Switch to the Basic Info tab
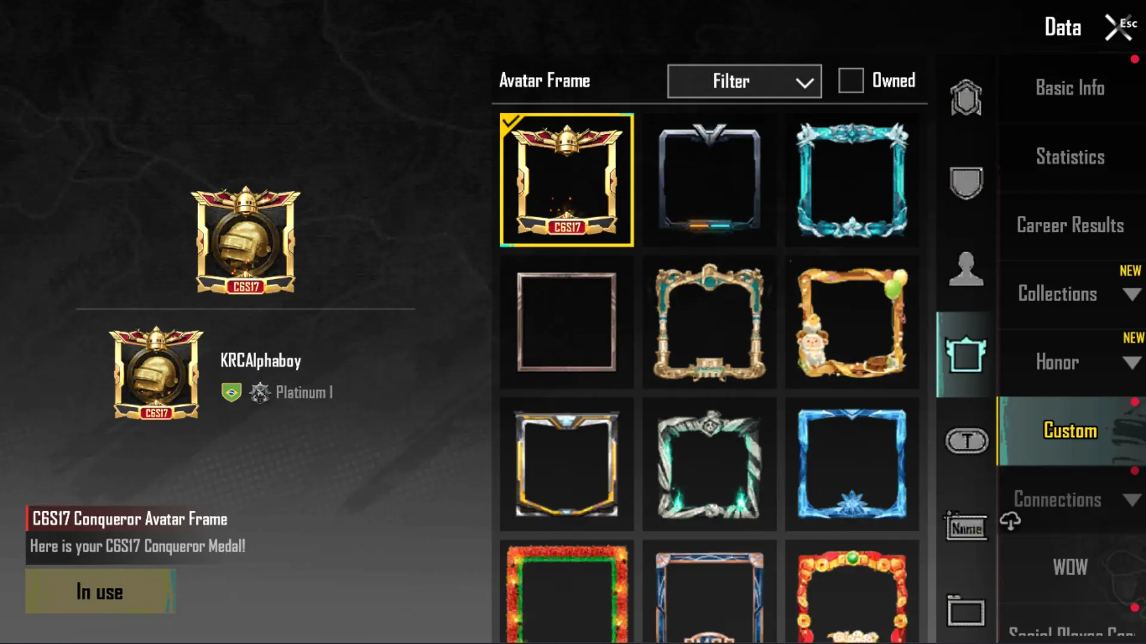1146x644 pixels. [1070, 88]
